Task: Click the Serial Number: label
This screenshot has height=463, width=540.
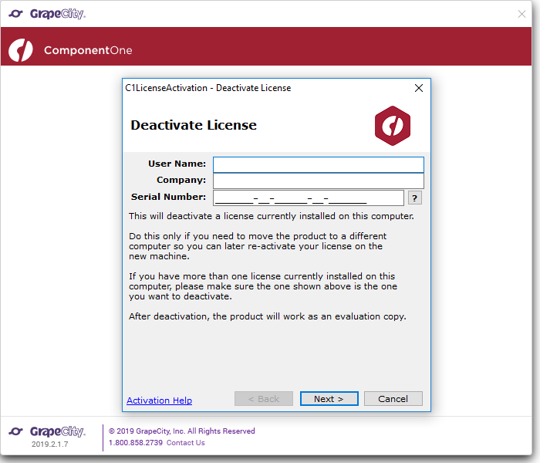Action: pyautogui.click(x=168, y=197)
